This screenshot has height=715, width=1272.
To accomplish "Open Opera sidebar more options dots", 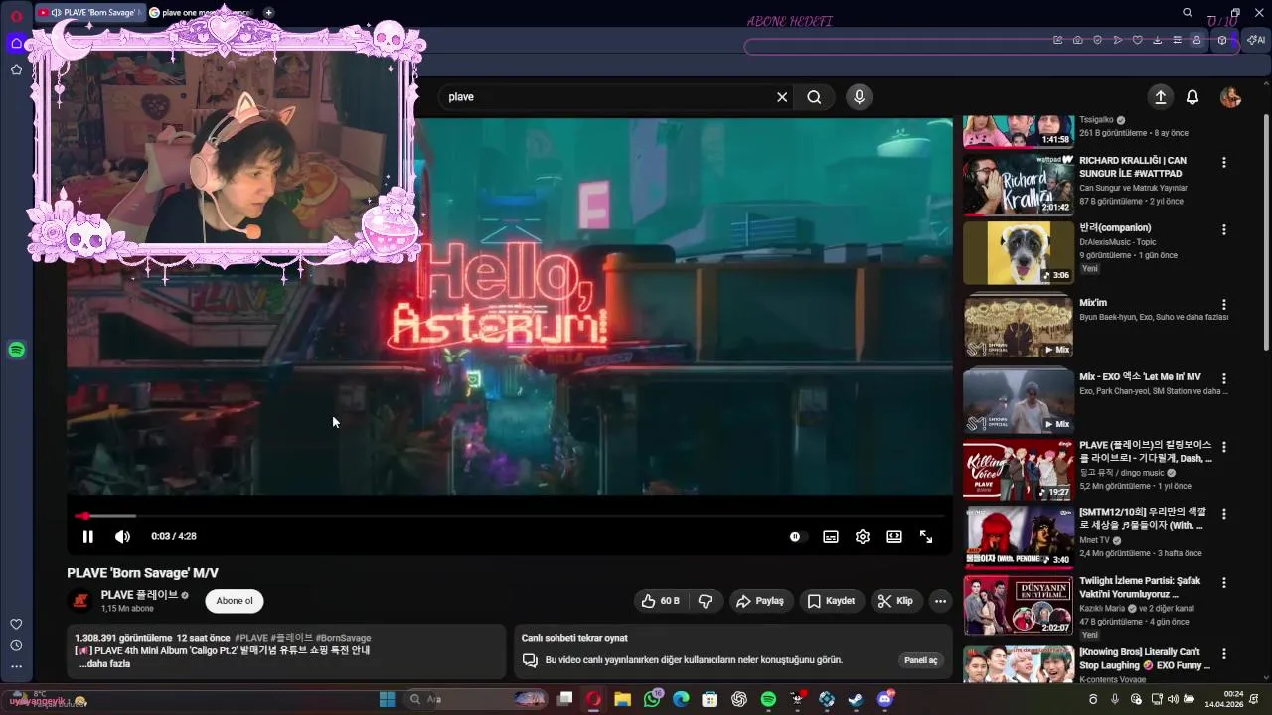I will click(x=16, y=667).
